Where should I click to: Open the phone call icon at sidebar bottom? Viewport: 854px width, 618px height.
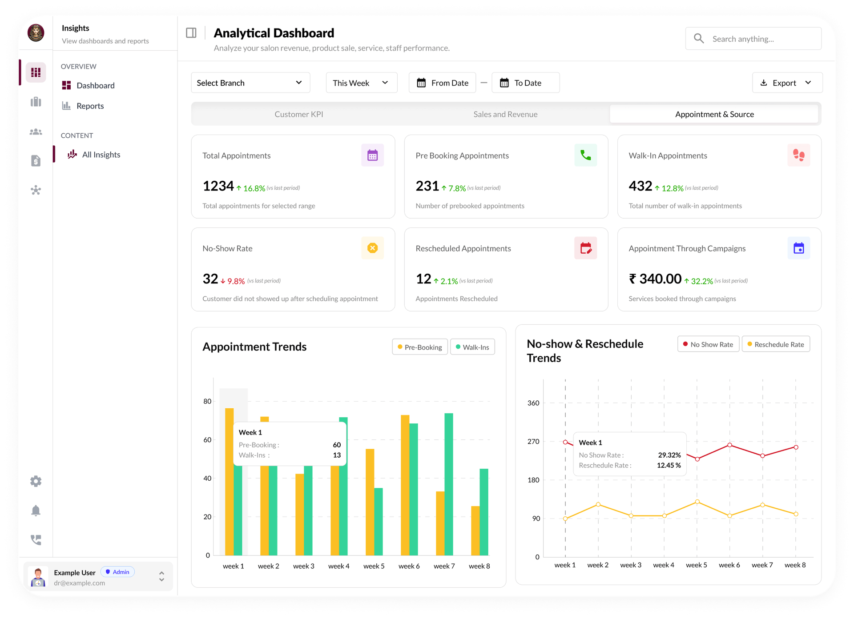coord(36,540)
